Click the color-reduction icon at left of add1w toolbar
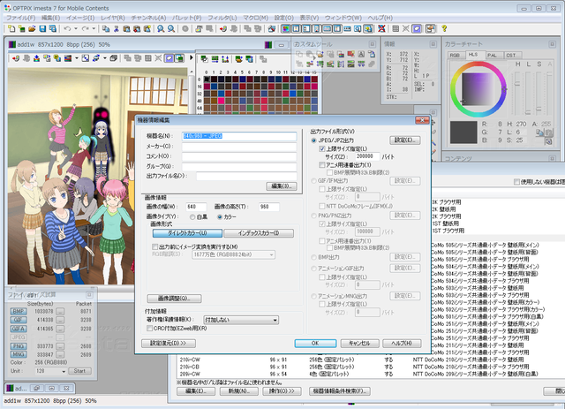 pos(16,58)
